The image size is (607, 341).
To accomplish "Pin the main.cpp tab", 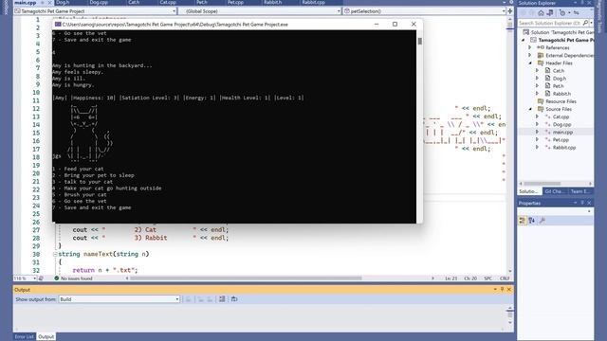I will click(x=42, y=2).
